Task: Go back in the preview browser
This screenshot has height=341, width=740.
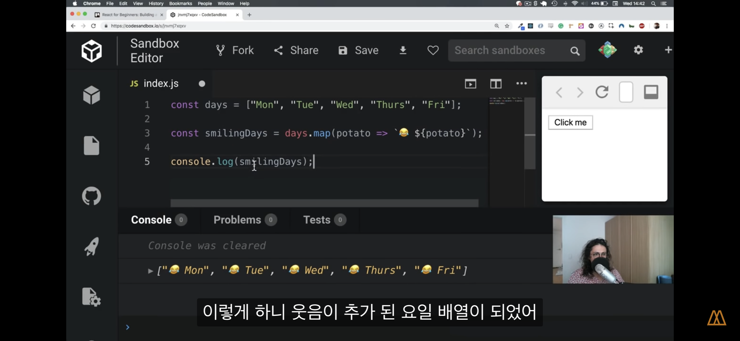Action: pyautogui.click(x=559, y=92)
